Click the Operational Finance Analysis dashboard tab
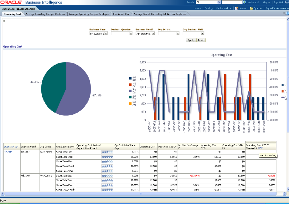The image size is (289, 204). coord(18,9)
